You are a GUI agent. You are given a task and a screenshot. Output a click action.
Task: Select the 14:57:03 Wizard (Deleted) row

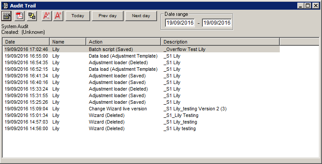[141, 122]
